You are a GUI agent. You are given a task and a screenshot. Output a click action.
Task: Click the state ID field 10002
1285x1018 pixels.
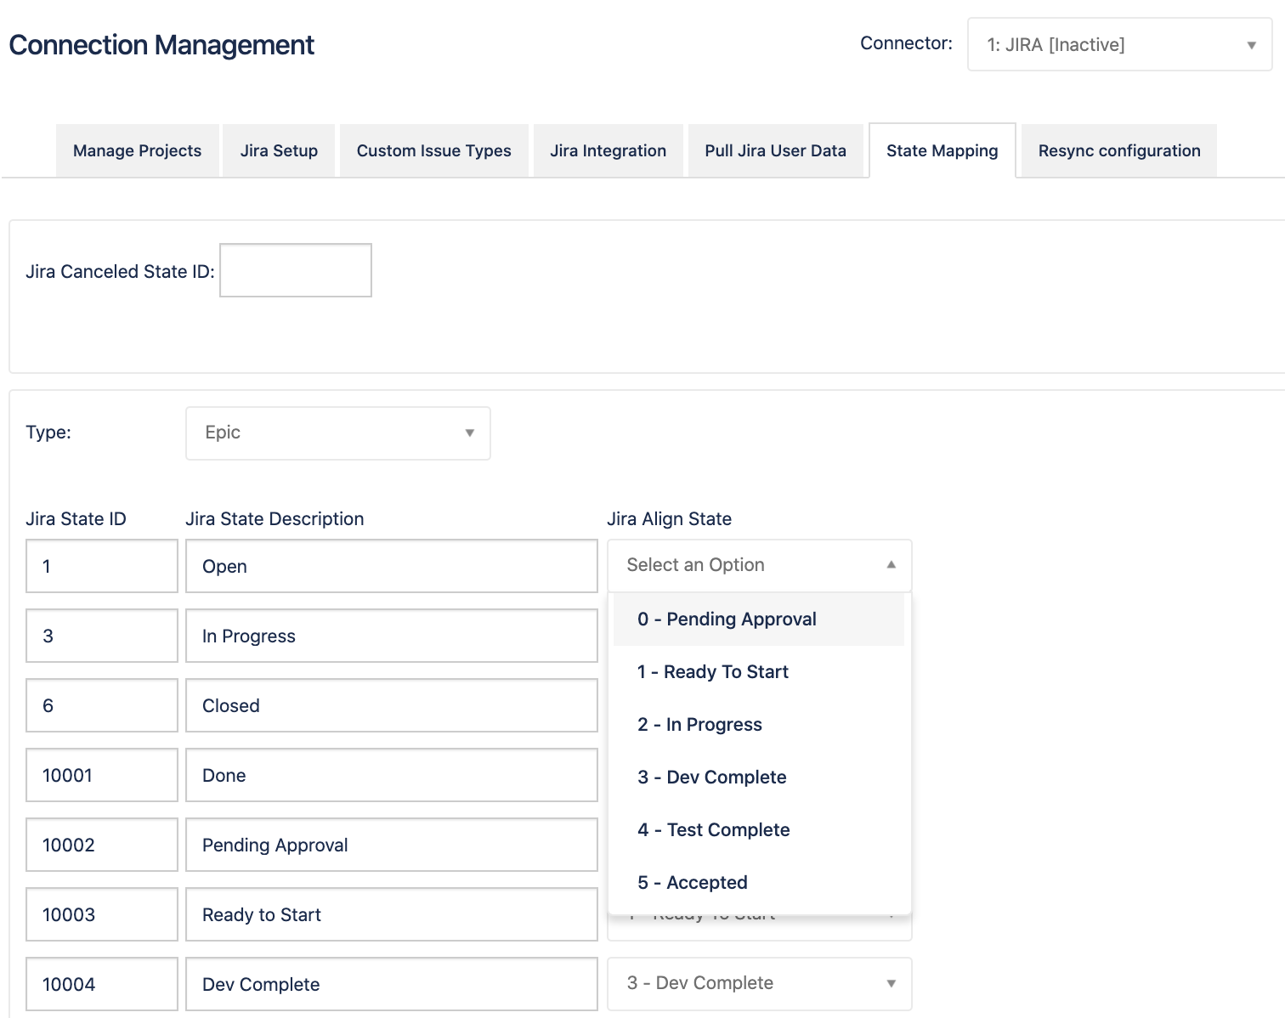coord(102,845)
